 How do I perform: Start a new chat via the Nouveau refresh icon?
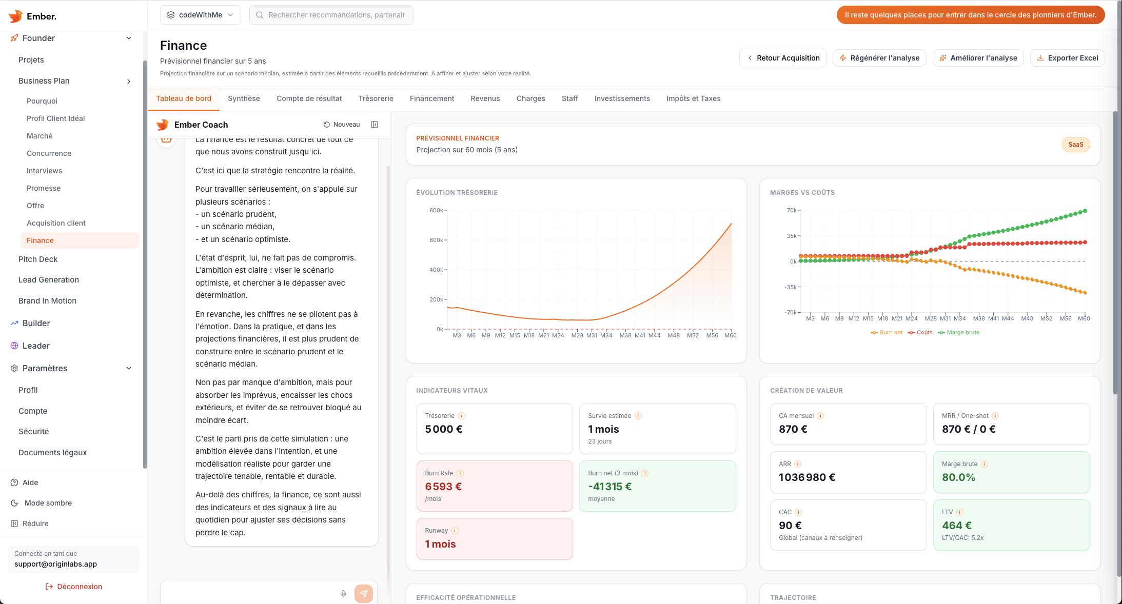point(326,124)
